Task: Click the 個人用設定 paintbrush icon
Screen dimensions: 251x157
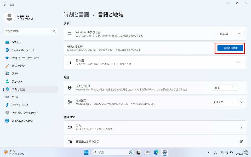Action: tap(7, 66)
